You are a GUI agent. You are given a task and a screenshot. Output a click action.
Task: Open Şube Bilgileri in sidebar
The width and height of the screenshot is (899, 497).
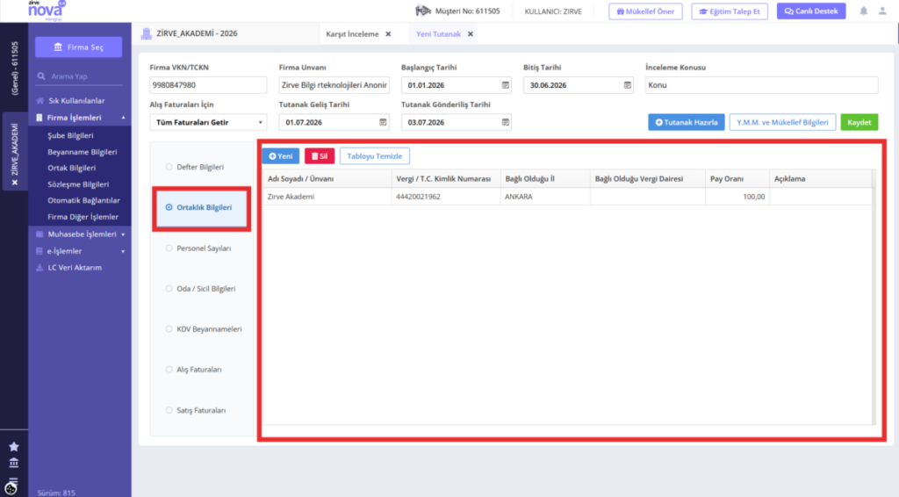tap(70, 135)
